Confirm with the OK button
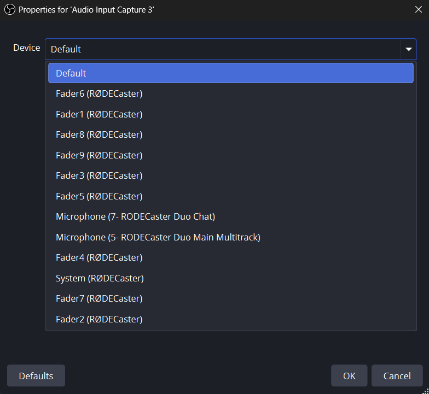The height and width of the screenshot is (394, 429). (349, 376)
